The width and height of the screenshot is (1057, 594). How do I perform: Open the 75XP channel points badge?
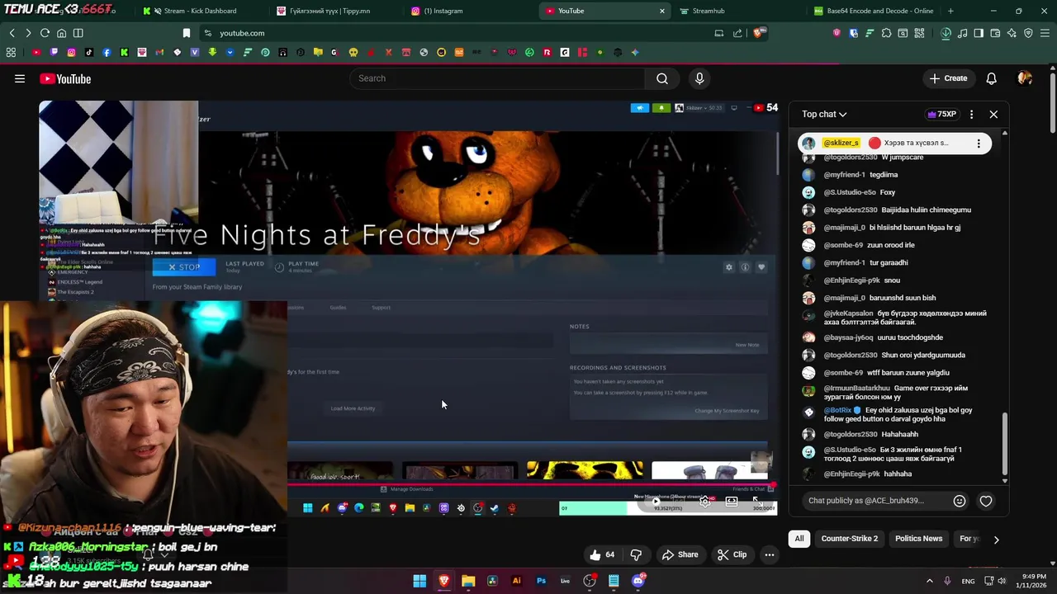942,114
